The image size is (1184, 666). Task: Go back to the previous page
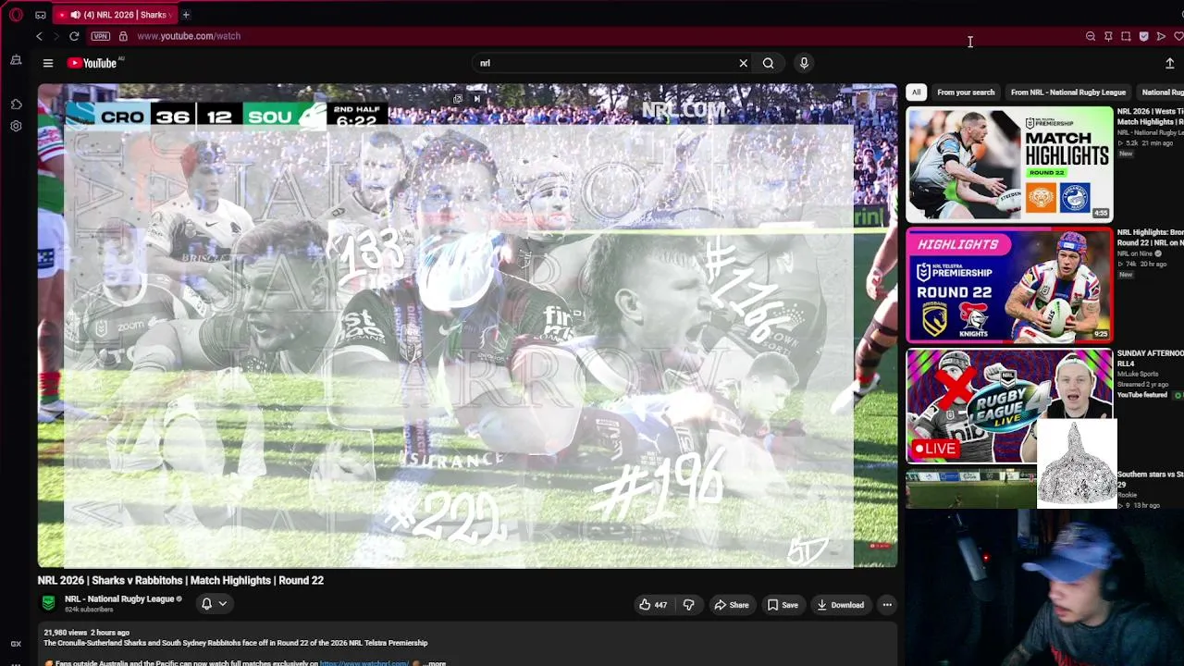tap(39, 36)
